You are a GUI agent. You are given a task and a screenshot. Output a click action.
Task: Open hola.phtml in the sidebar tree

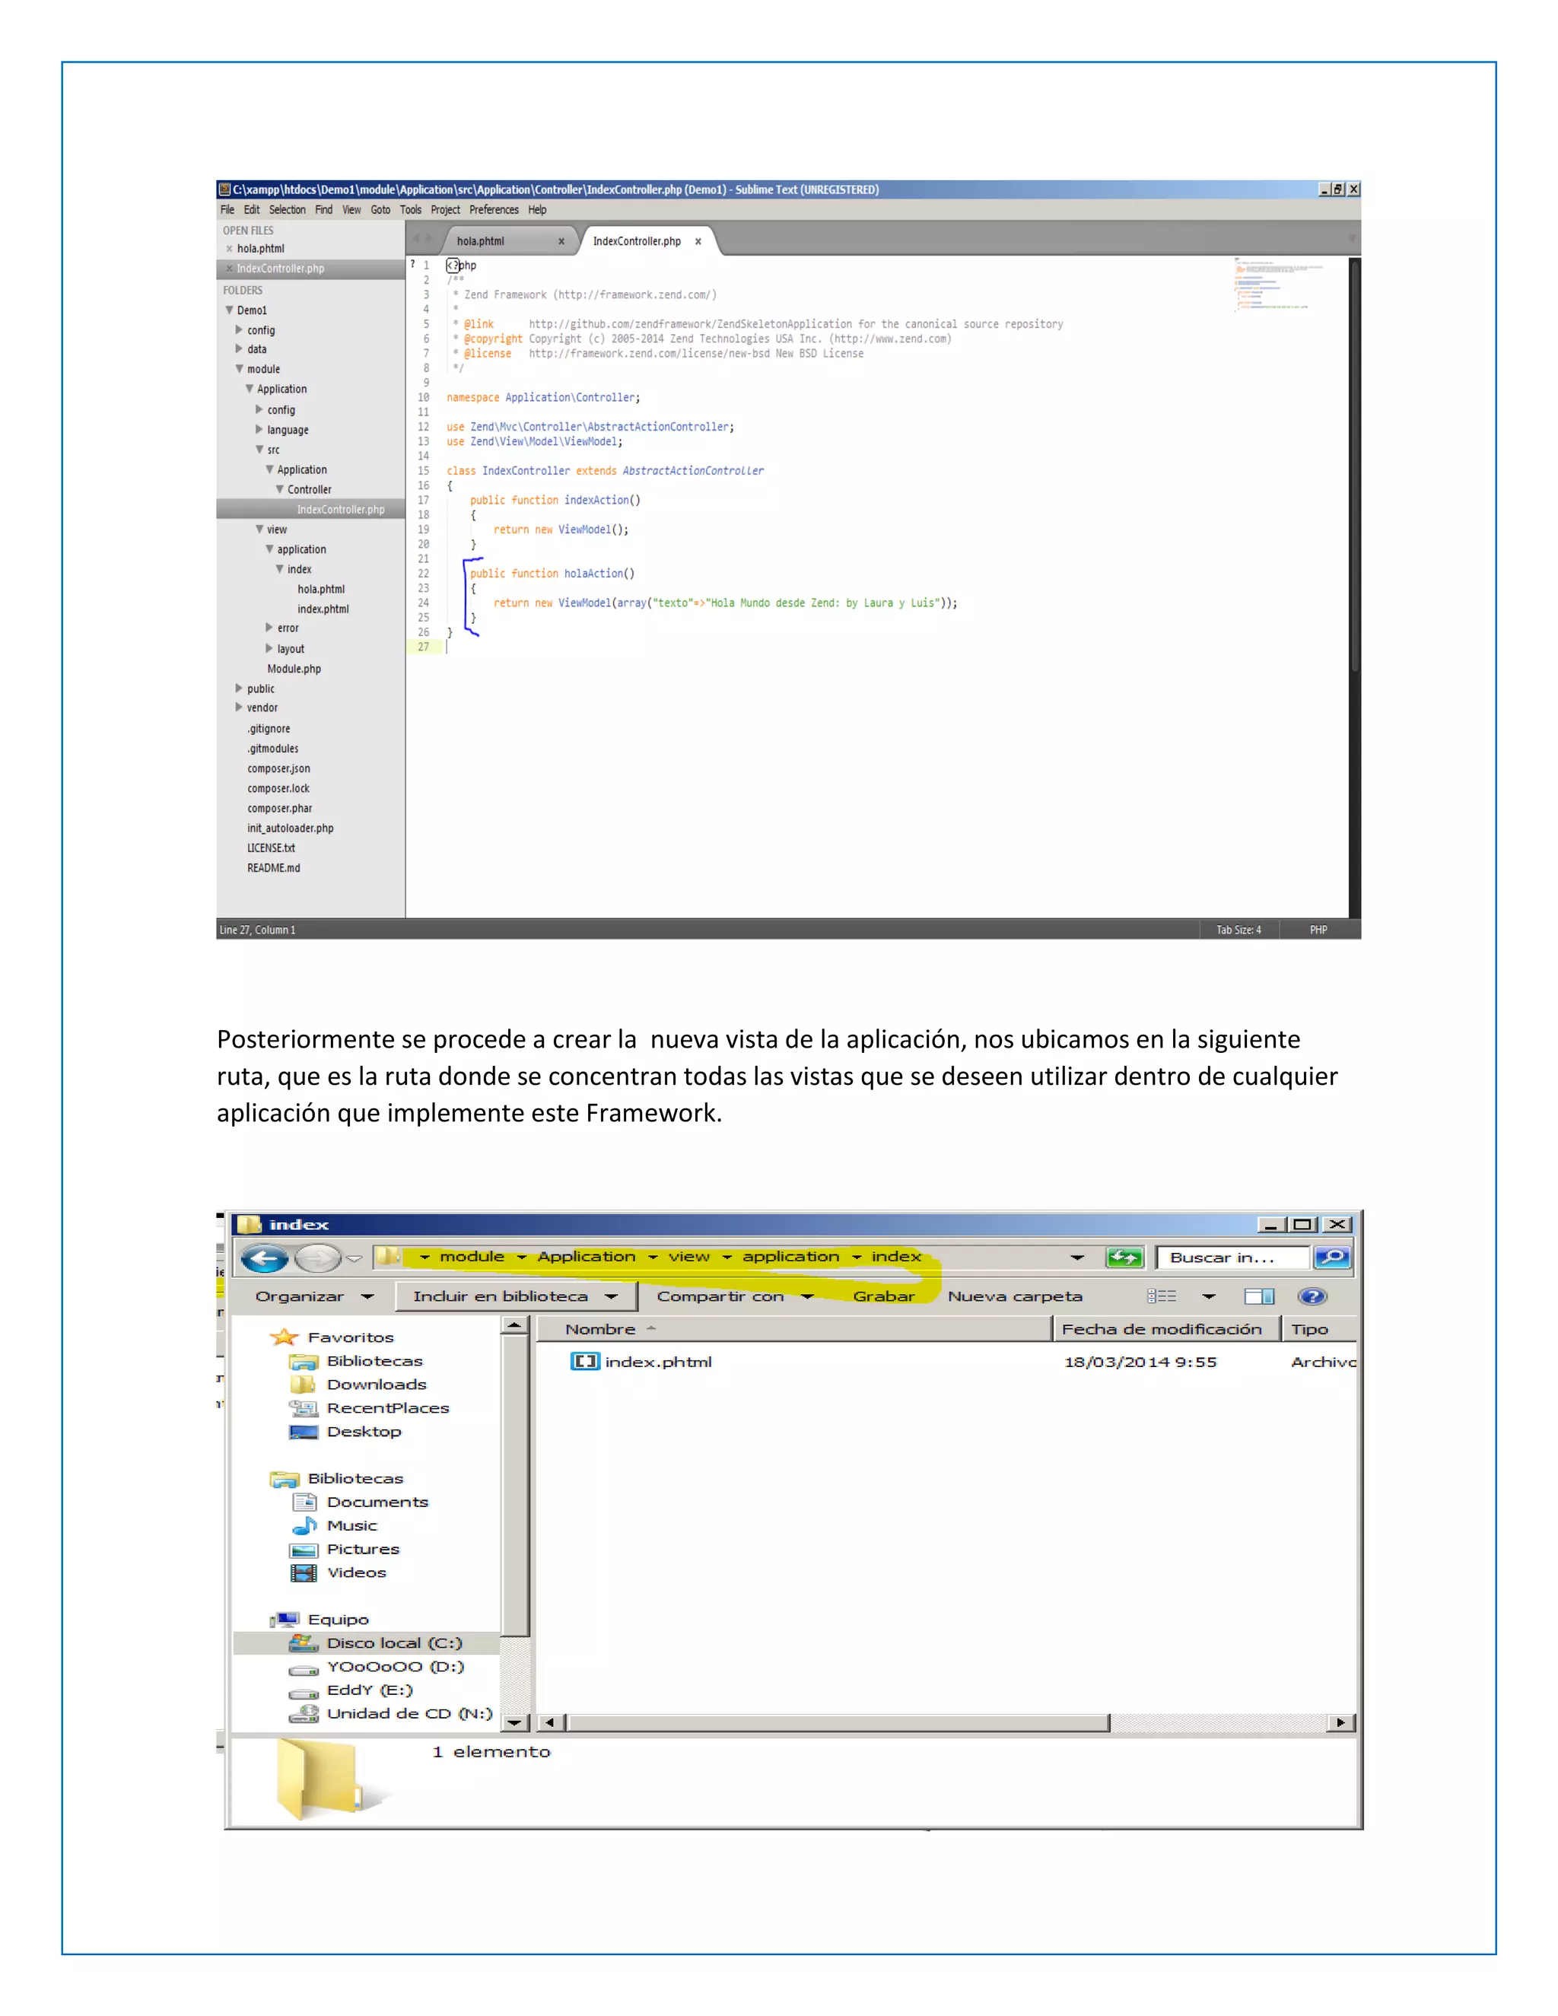point(320,589)
